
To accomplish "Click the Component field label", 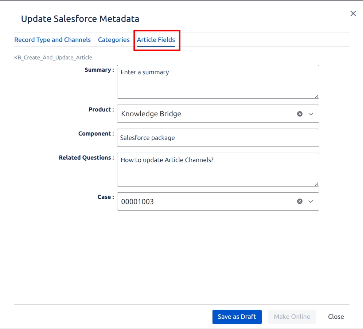I will point(96,133).
